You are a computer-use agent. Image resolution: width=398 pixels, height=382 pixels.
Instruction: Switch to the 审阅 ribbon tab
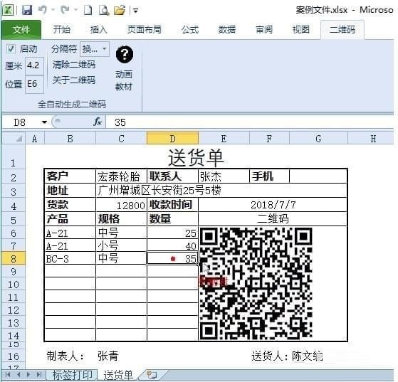pos(264,30)
